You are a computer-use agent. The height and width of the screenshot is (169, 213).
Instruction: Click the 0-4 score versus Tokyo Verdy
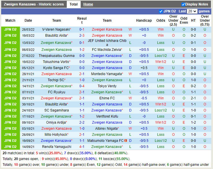(82, 86)
